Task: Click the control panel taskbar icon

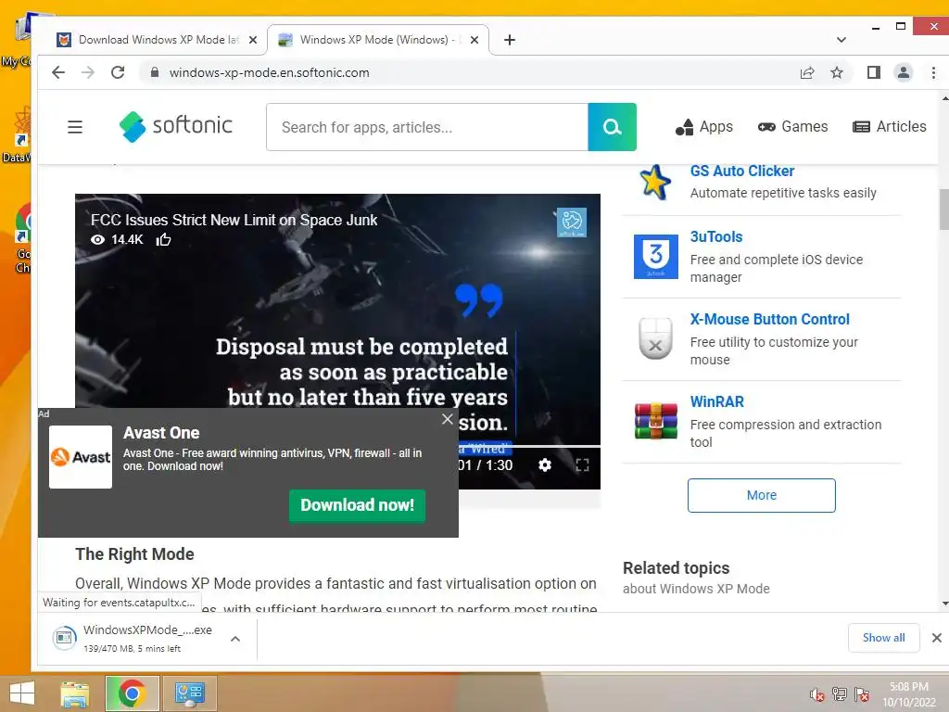Action: 189,693
